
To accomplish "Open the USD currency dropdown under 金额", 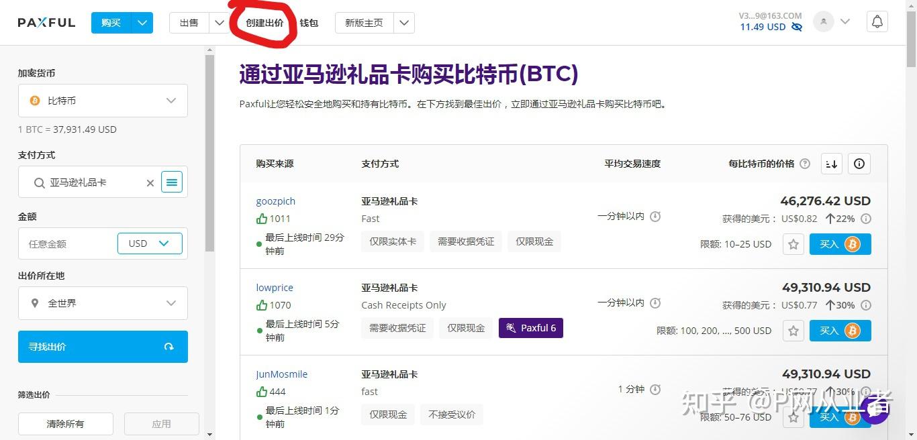I will 149,243.
